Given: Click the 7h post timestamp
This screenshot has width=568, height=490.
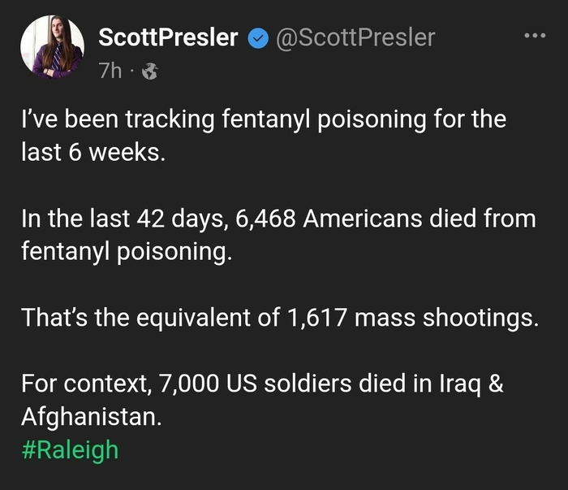Looking at the screenshot, I should 110,72.
